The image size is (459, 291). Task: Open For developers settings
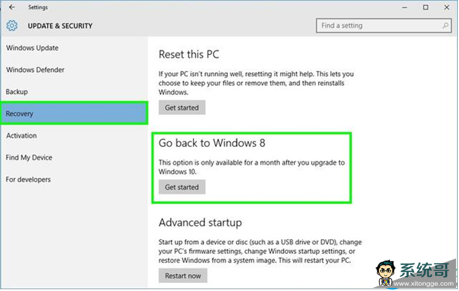click(28, 180)
